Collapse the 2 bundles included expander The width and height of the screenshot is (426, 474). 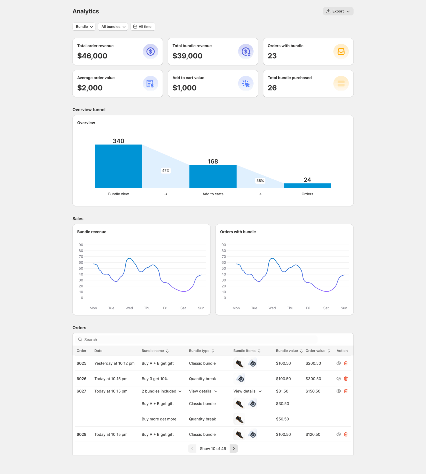tap(162, 391)
